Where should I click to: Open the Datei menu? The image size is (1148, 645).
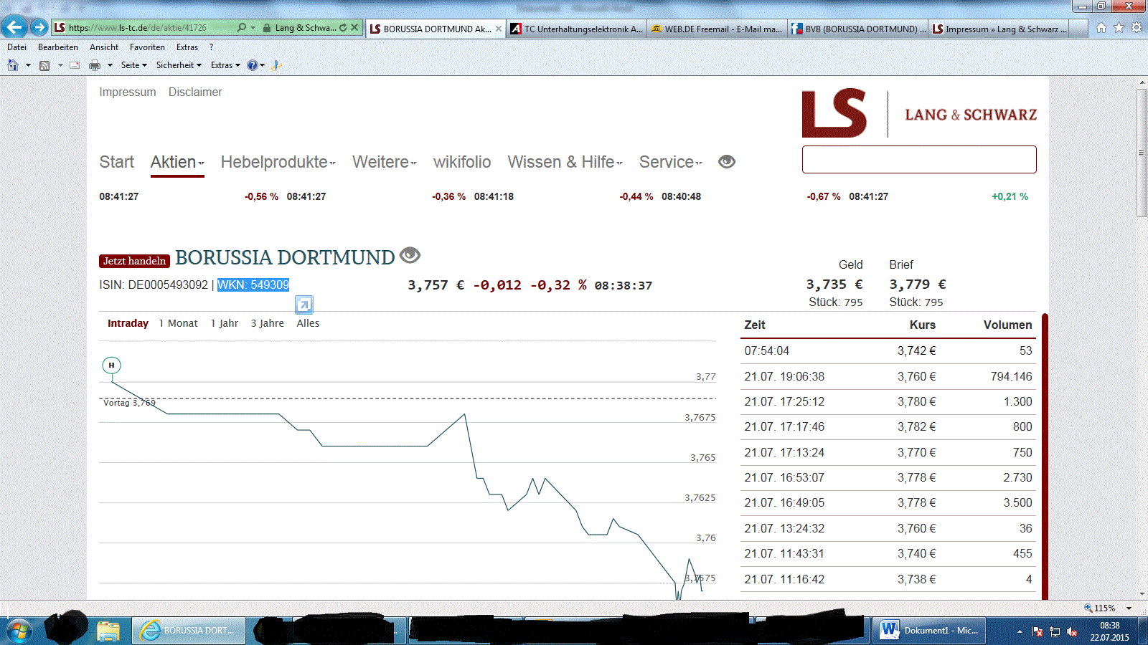coord(17,47)
